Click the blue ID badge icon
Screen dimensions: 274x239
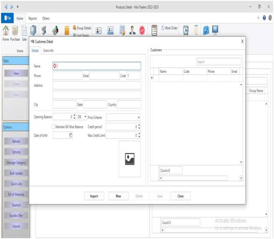110,31
